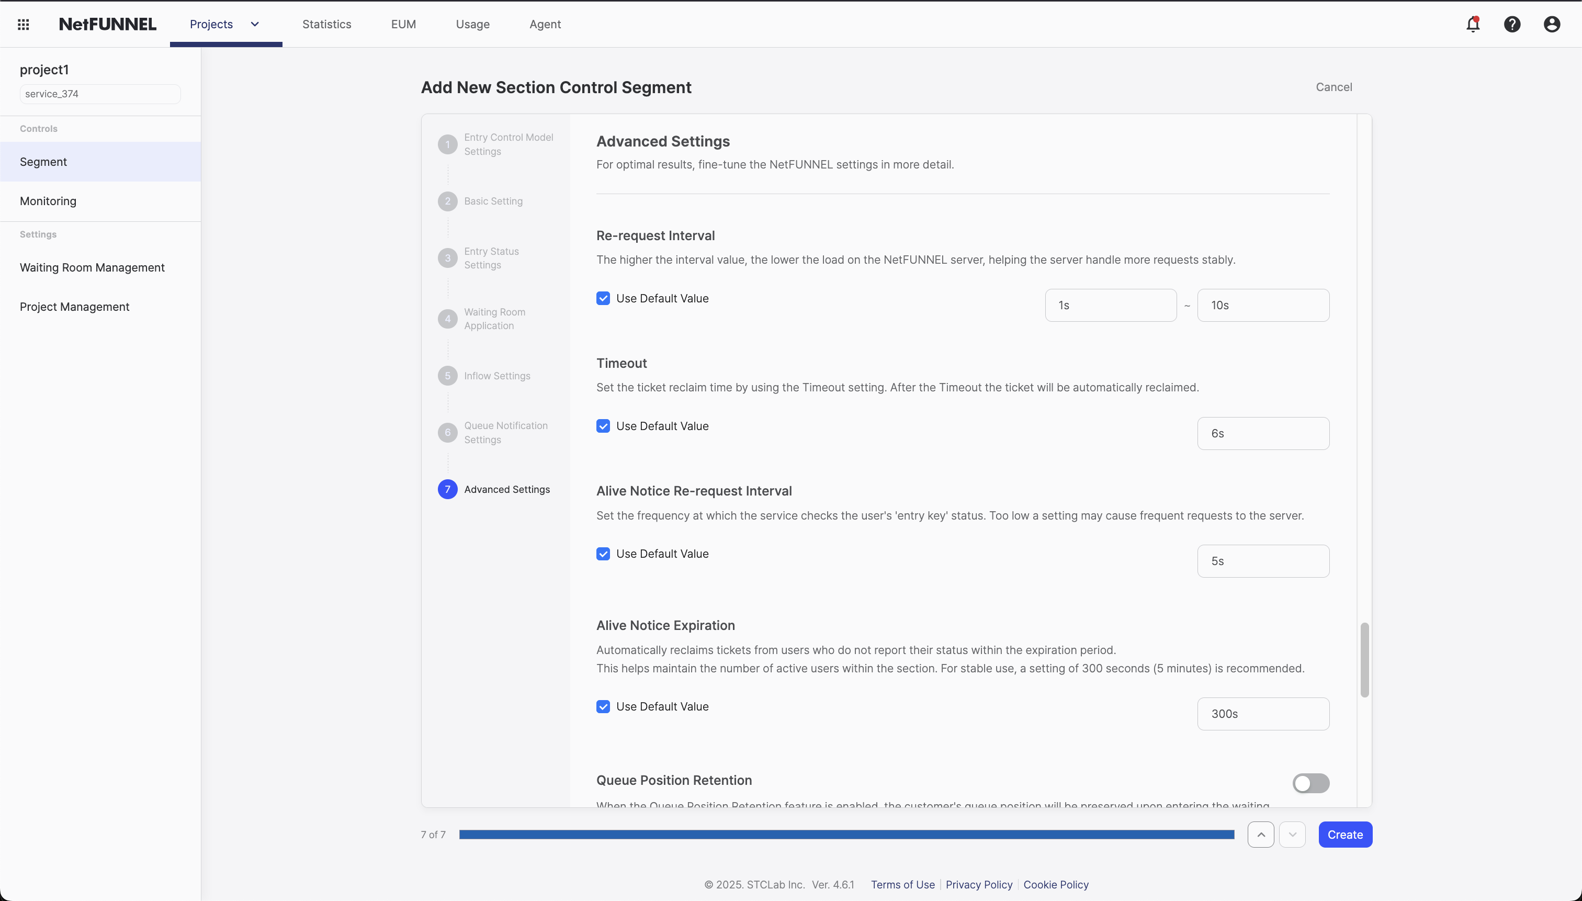
Task: Click the step progress bar
Action: coord(846,834)
